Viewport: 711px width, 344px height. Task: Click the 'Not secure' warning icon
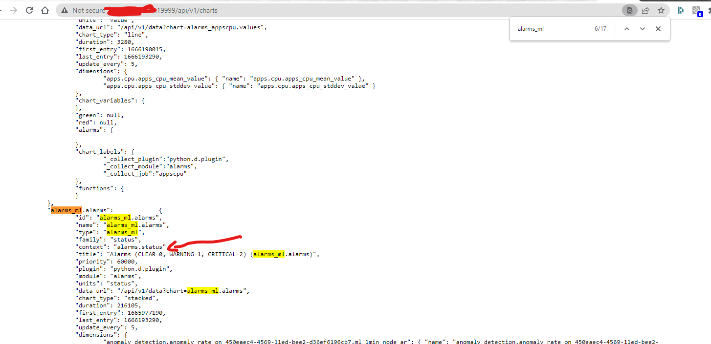click(x=65, y=10)
